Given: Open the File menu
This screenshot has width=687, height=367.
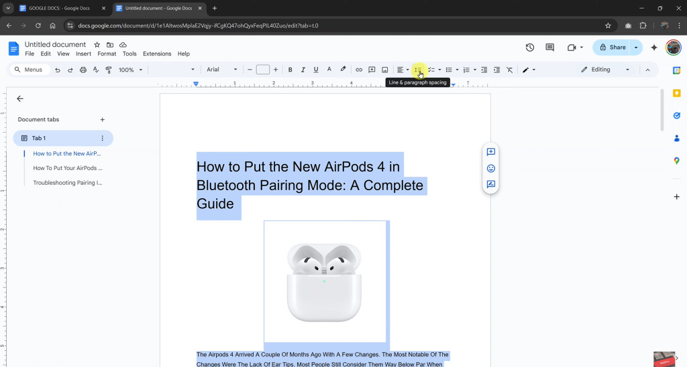Looking at the screenshot, I should [30, 54].
